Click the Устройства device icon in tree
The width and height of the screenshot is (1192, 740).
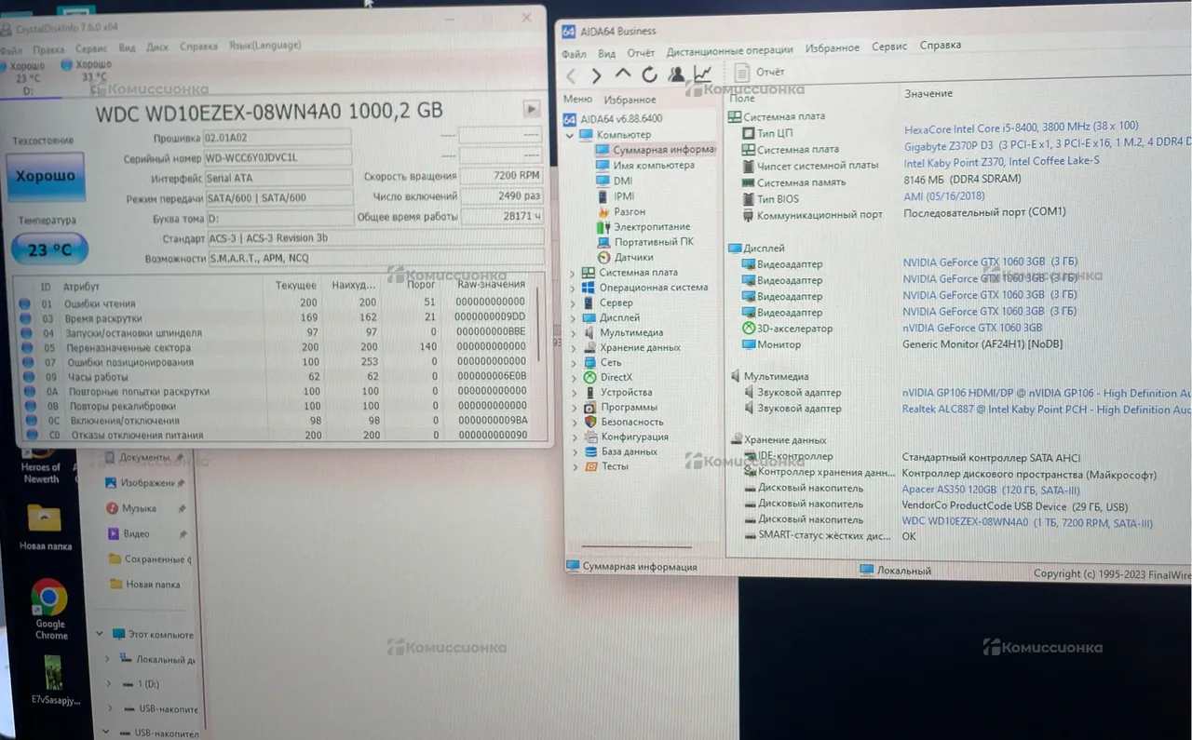click(x=589, y=392)
